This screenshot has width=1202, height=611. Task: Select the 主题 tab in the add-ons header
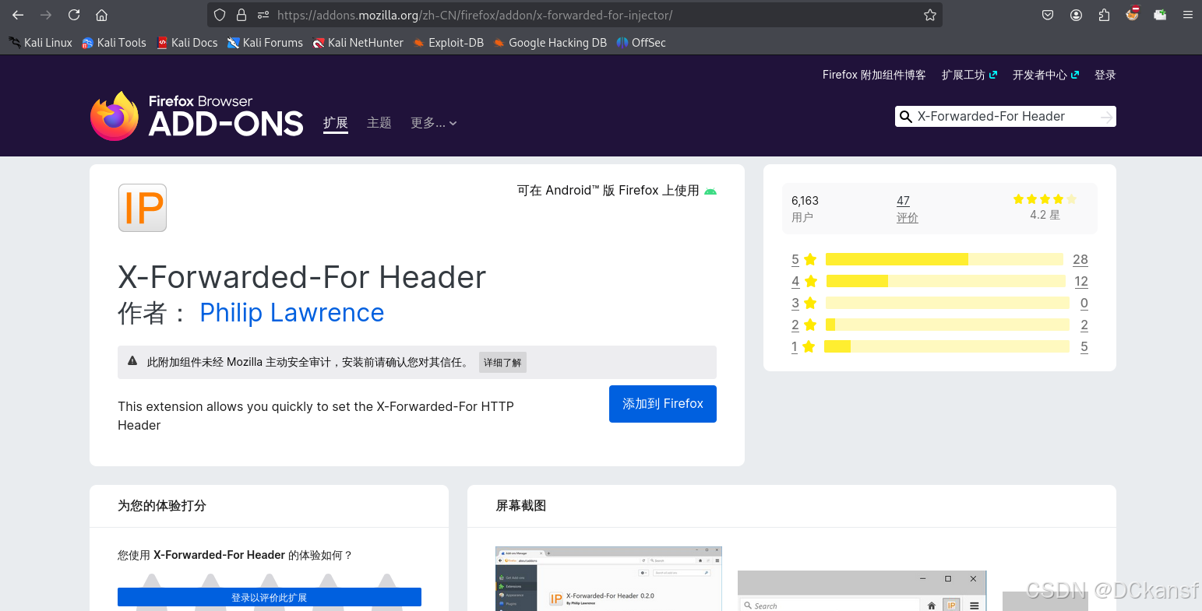379,123
